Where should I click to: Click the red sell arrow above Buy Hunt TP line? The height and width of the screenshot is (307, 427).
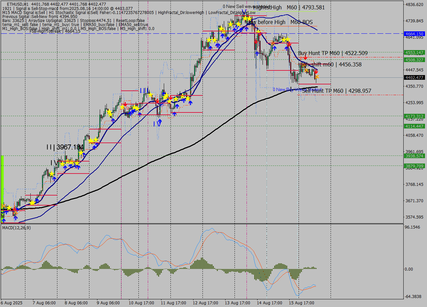point(305,58)
